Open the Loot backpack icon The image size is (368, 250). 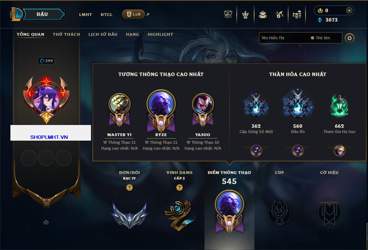coord(262,15)
